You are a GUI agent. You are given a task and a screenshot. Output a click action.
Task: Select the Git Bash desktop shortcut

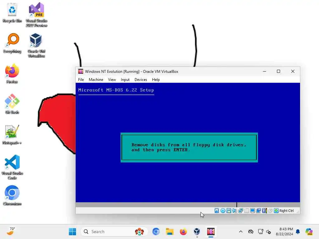click(12, 105)
